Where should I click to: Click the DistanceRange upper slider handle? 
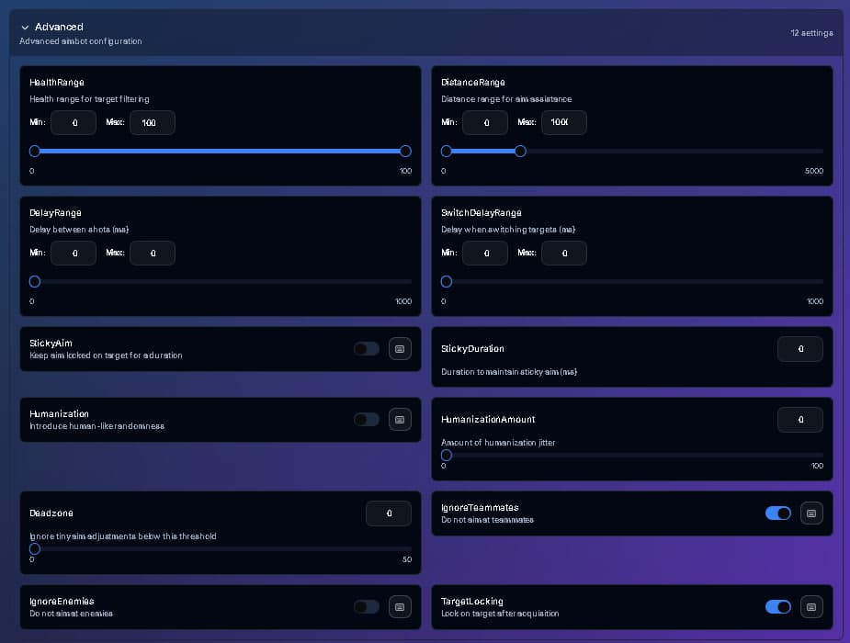(520, 151)
